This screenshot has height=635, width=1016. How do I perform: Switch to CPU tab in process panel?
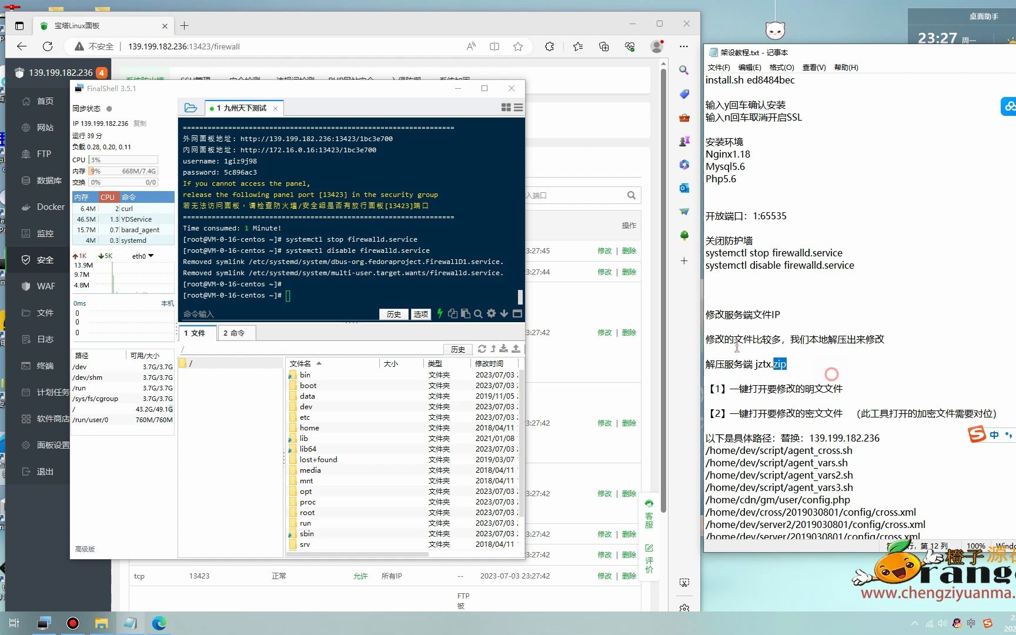click(x=108, y=197)
